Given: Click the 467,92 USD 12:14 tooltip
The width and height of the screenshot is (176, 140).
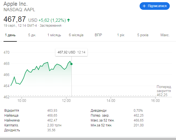Looking at the screenshot, I should pyautogui.click(x=71, y=52).
